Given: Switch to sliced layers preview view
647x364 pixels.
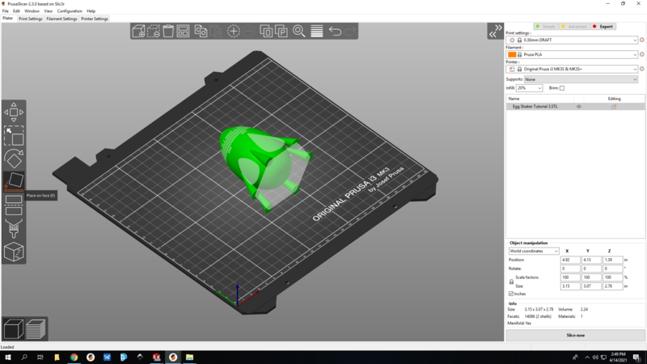Looking at the screenshot, I should pos(36,329).
